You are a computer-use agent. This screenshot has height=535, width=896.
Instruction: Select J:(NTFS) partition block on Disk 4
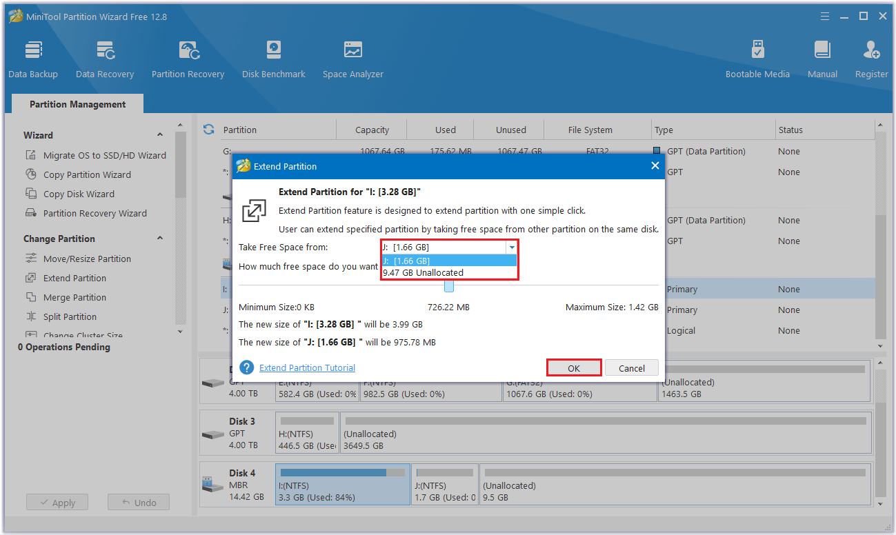(x=445, y=484)
